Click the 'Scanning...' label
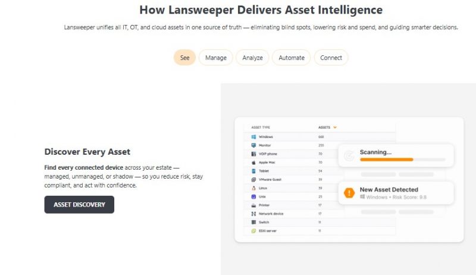This screenshot has width=476, height=275. click(x=375, y=152)
